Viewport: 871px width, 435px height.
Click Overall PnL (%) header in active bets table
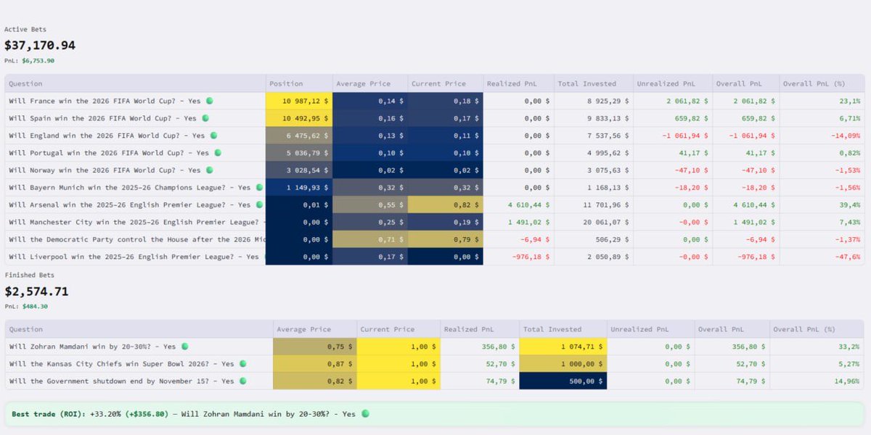click(822, 83)
